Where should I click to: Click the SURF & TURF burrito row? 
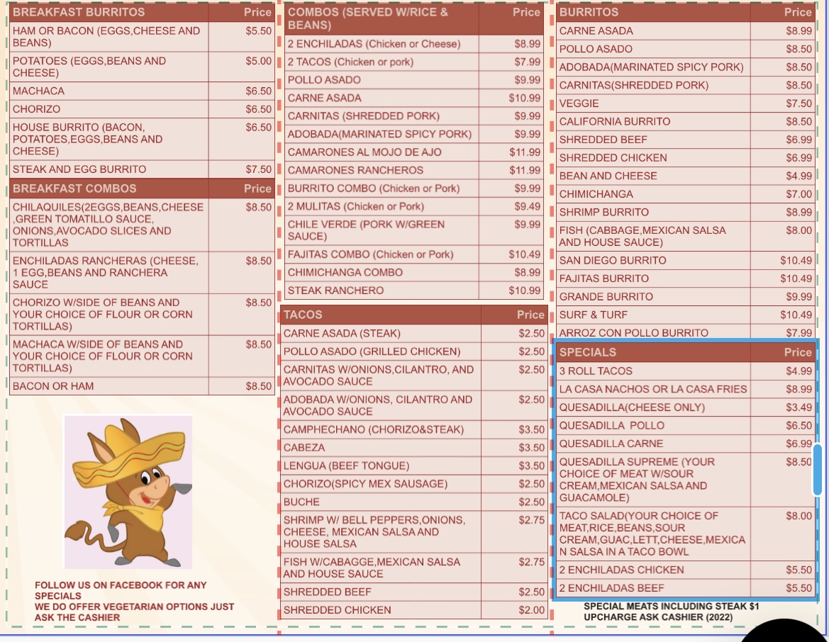coord(594,315)
